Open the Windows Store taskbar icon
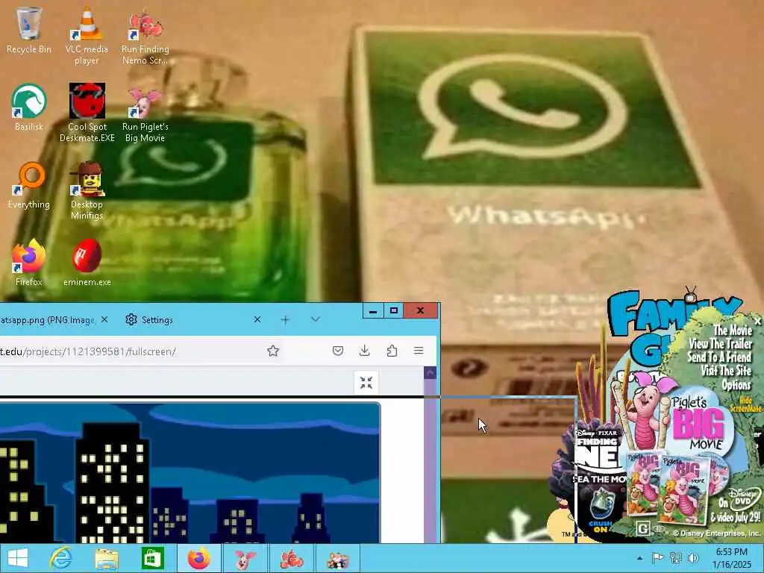 (x=152, y=558)
